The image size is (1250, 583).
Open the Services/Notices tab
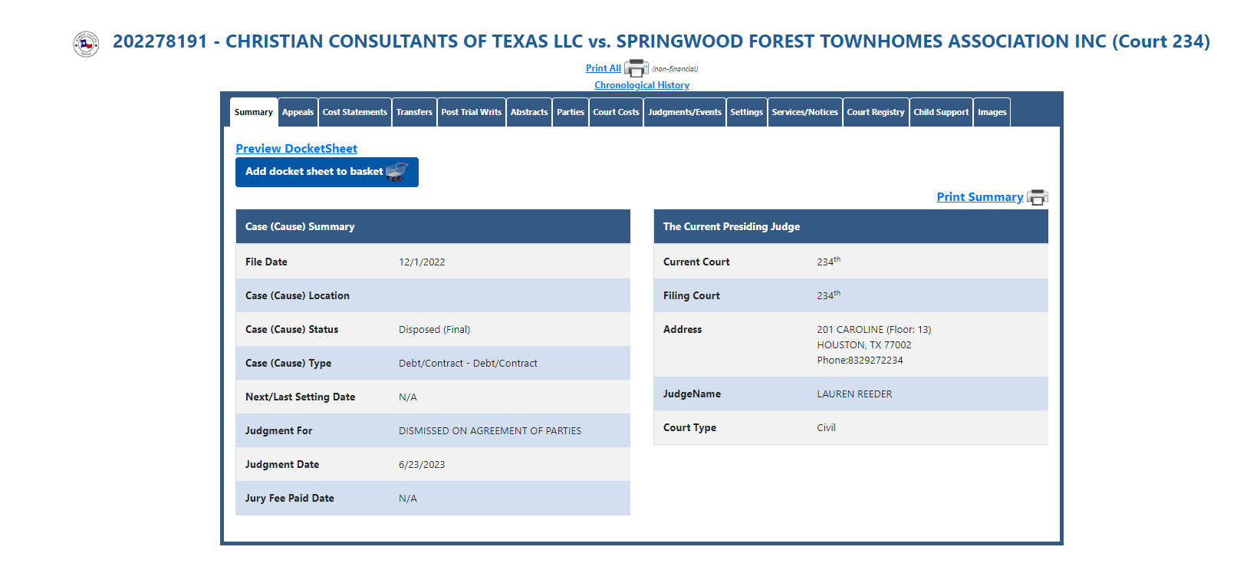pyautogui.click(x=805, y=112)
